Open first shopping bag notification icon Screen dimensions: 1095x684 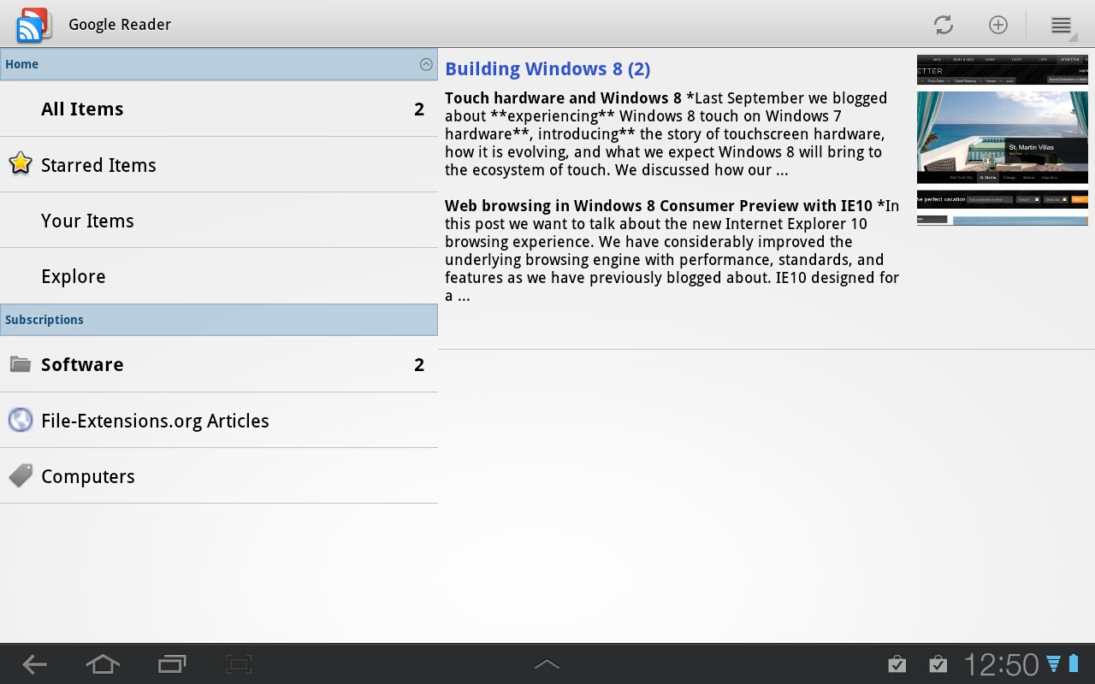897,664
